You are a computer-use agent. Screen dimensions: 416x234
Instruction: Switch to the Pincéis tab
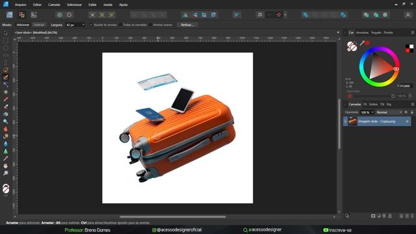[388, 32]
